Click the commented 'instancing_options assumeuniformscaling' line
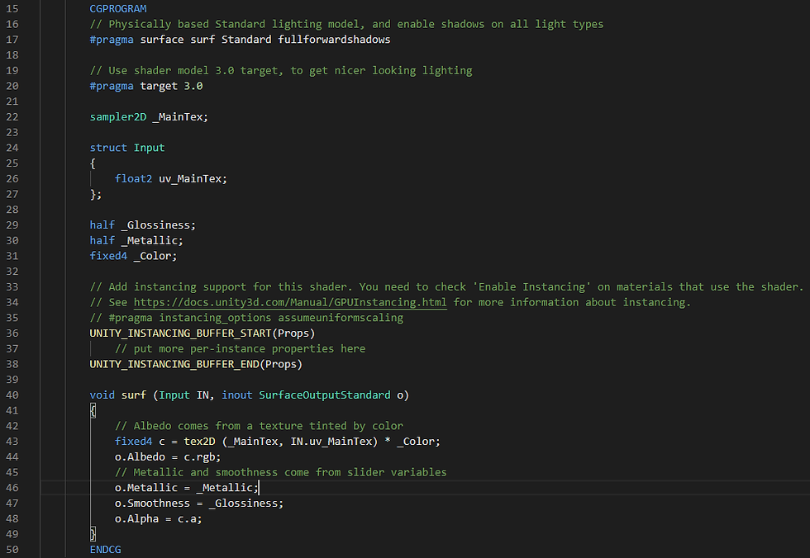This screenshot has height=558, width=810. (246, 318)
